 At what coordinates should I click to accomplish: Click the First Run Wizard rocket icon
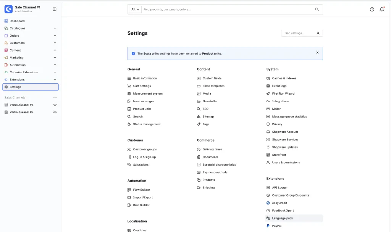point(268,93)
